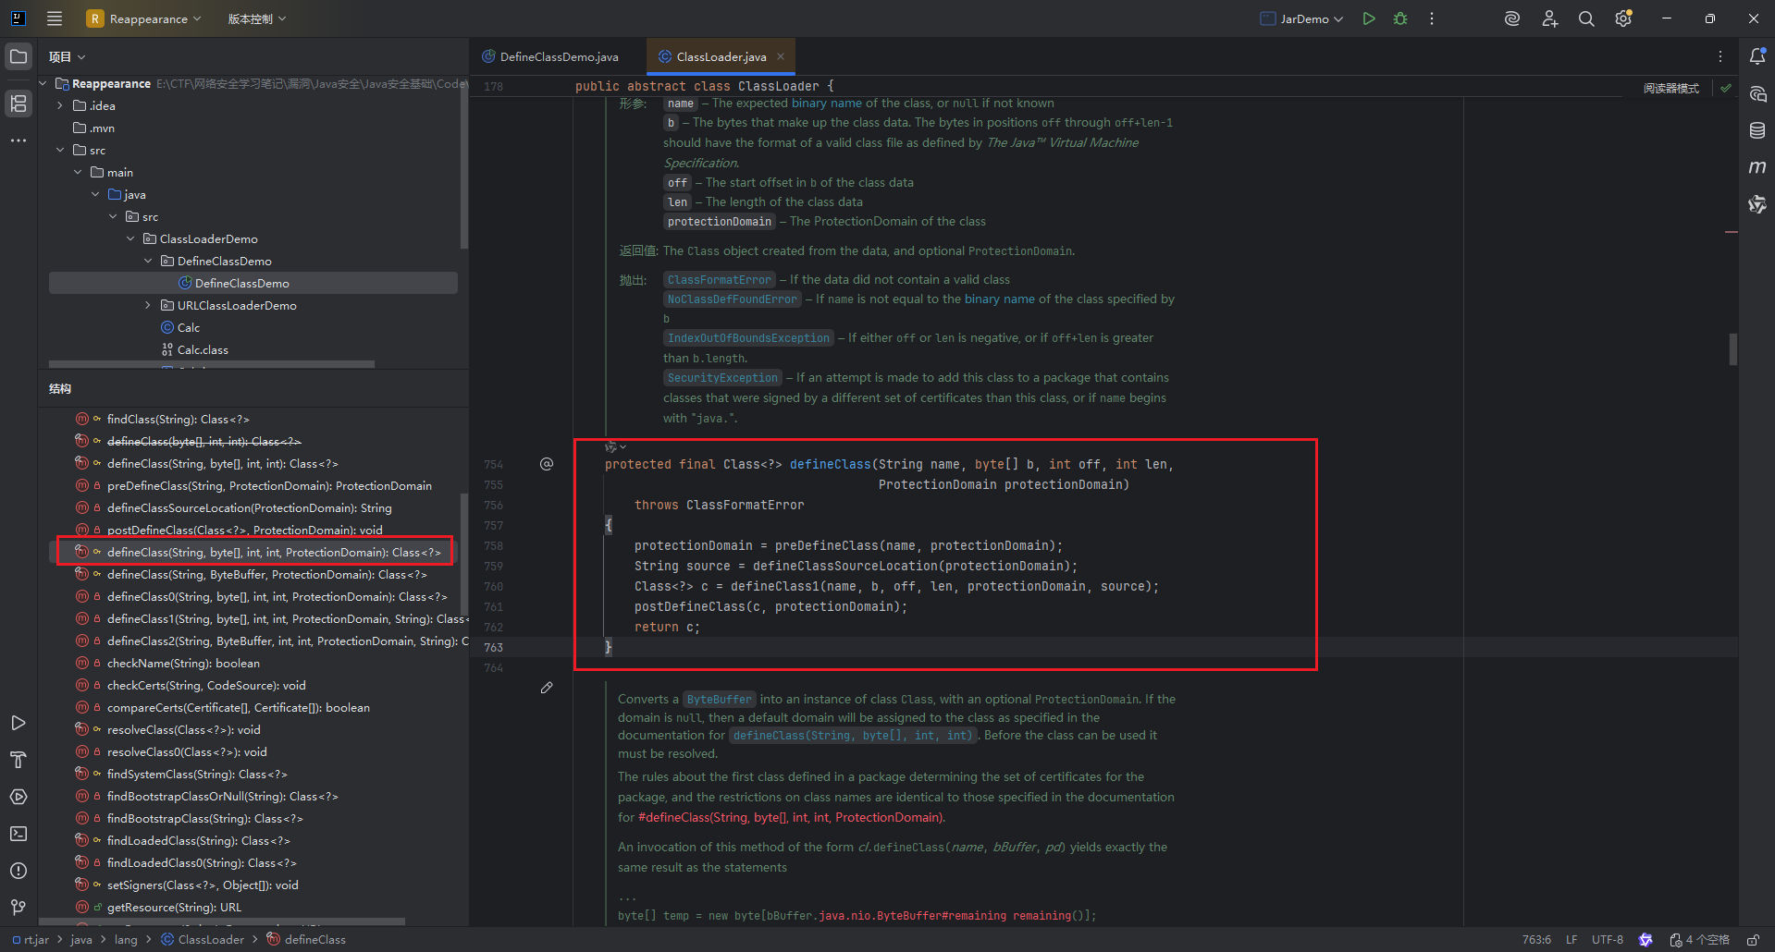Toggle the read-only lock in status bar
Viewport: 1775px width, 952px height.
[x=1753, y=940]
